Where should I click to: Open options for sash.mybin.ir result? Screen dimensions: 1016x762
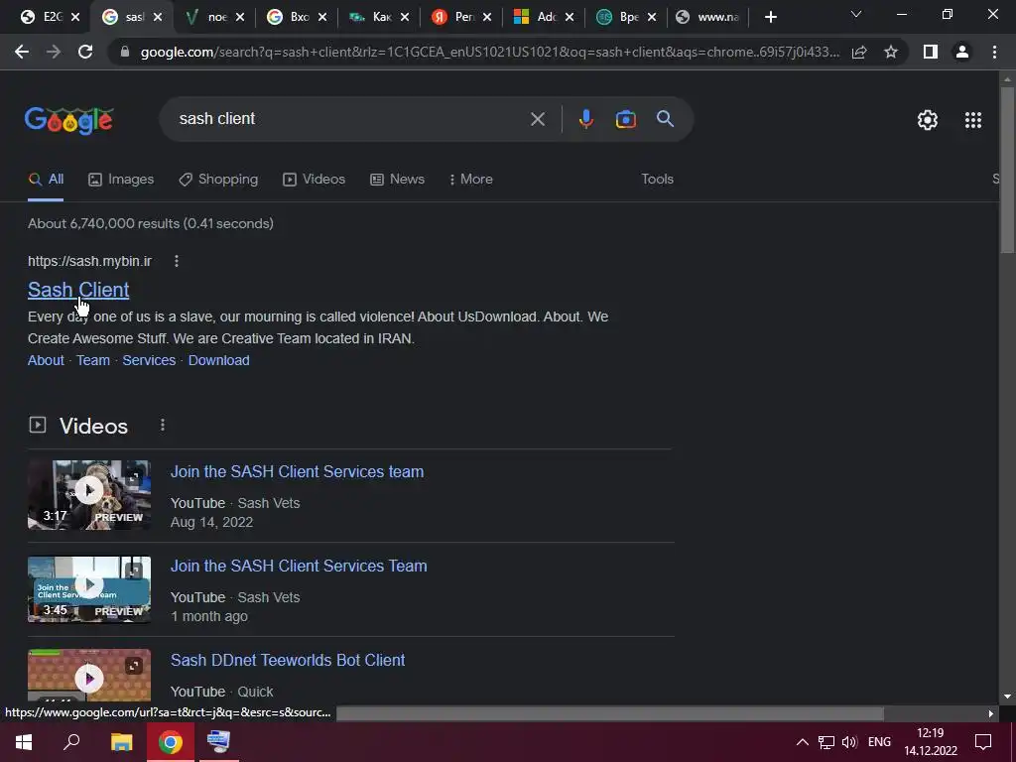coord(177,261)
